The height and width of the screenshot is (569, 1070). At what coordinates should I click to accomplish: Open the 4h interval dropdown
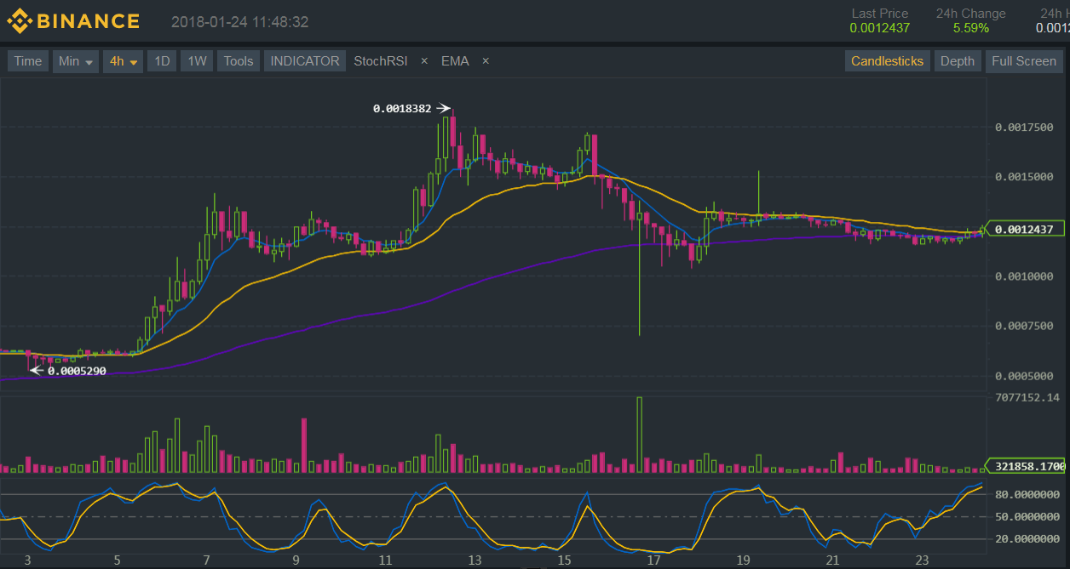click(124, 61)
